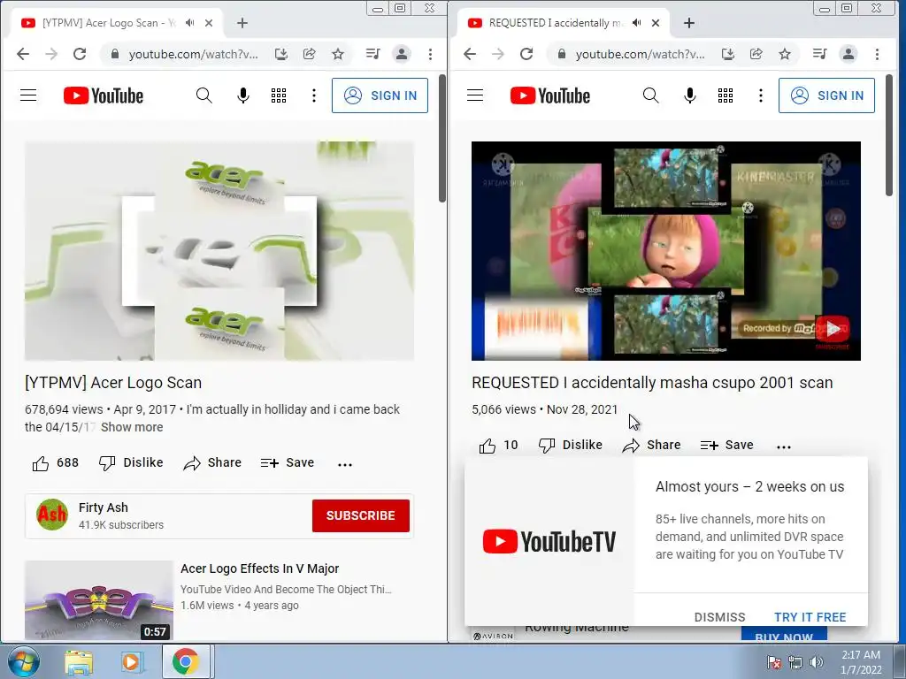The width and height of the screenshot is (906, 679).
Task: Like the masha csupo scan video
Action: point(498,446)
